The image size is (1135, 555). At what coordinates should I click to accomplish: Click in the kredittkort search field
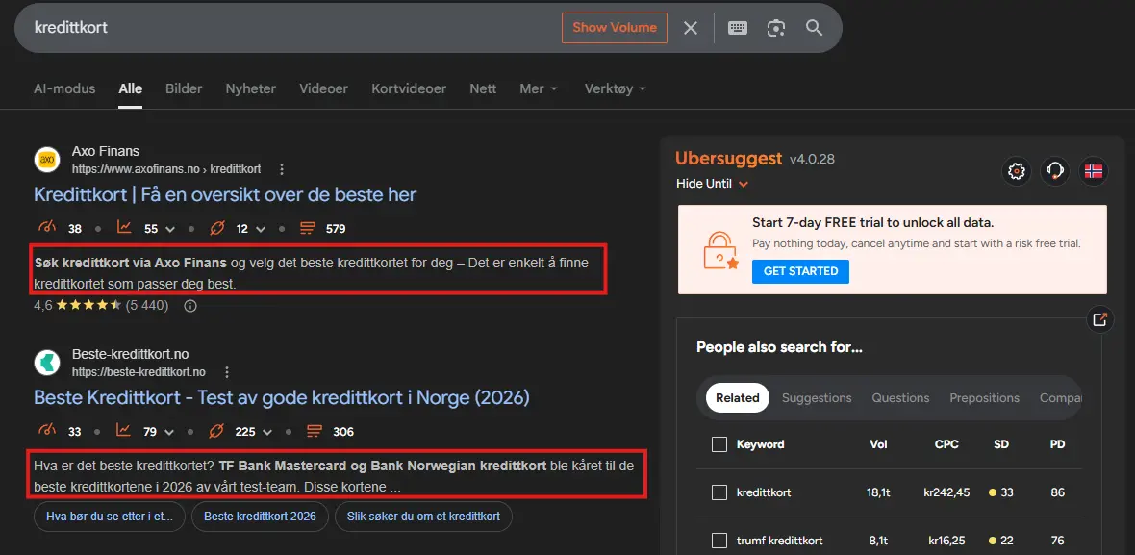click(x=289, y=28)
